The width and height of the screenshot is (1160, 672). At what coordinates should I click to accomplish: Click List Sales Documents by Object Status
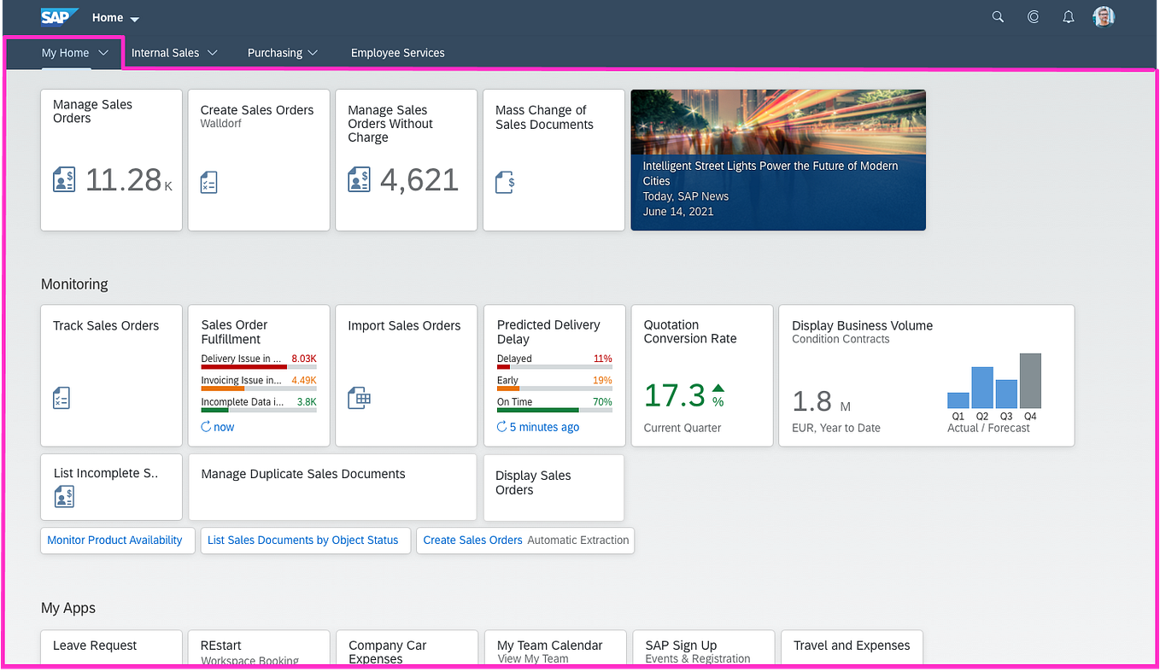(303, 540)
